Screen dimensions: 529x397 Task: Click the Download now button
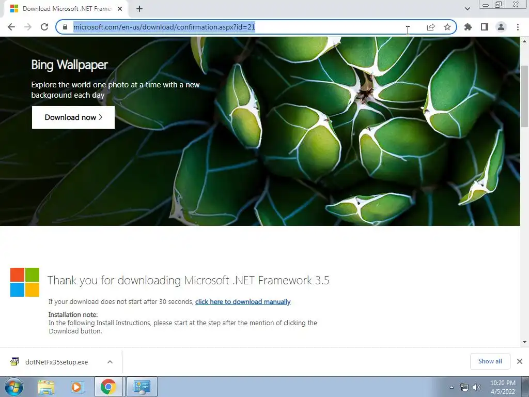pos(73,117)
